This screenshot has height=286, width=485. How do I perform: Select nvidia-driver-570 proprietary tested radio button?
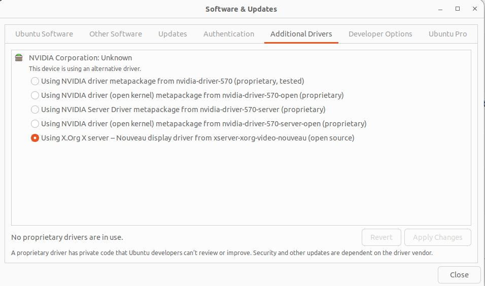pyautogui.click(x=35, y=81)
